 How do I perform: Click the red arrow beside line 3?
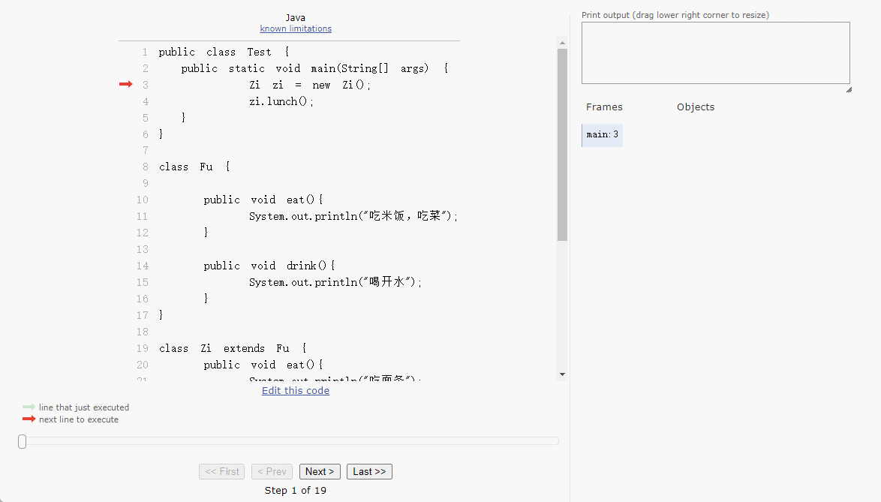(125, 85)
